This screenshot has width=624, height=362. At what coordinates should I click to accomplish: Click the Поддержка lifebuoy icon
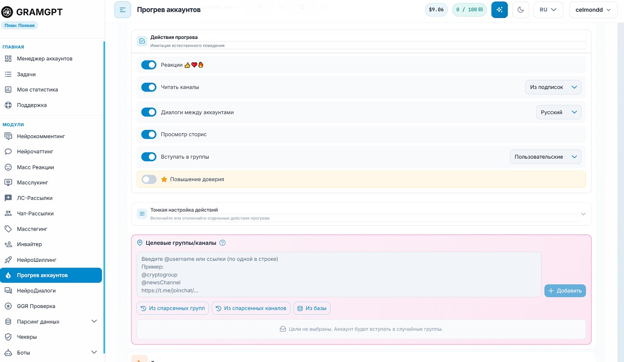point(8,105)
